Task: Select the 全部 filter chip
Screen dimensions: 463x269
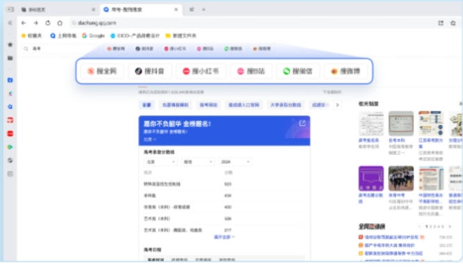Action: [x=147, y=105]
